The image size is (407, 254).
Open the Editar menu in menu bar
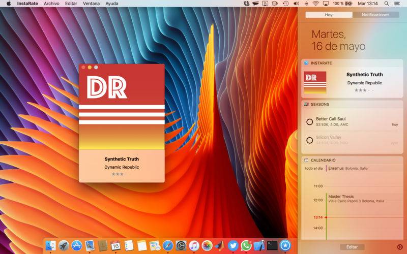pos(71,4)
